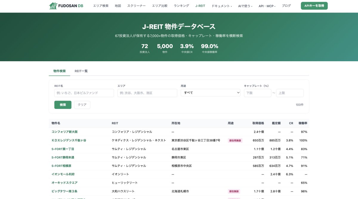Image resolution: width=358 pixels, height=199 pixels.
Task: Open the エリア検索 nav item
Action: pos(101,6)
